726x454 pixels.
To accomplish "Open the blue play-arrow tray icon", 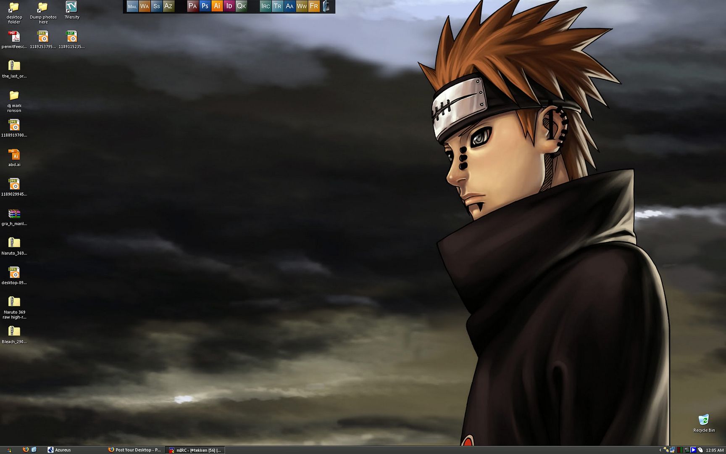I will (693, 450).
